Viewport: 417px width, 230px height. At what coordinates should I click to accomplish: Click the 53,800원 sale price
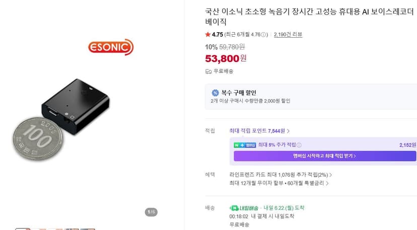(226, 58)
